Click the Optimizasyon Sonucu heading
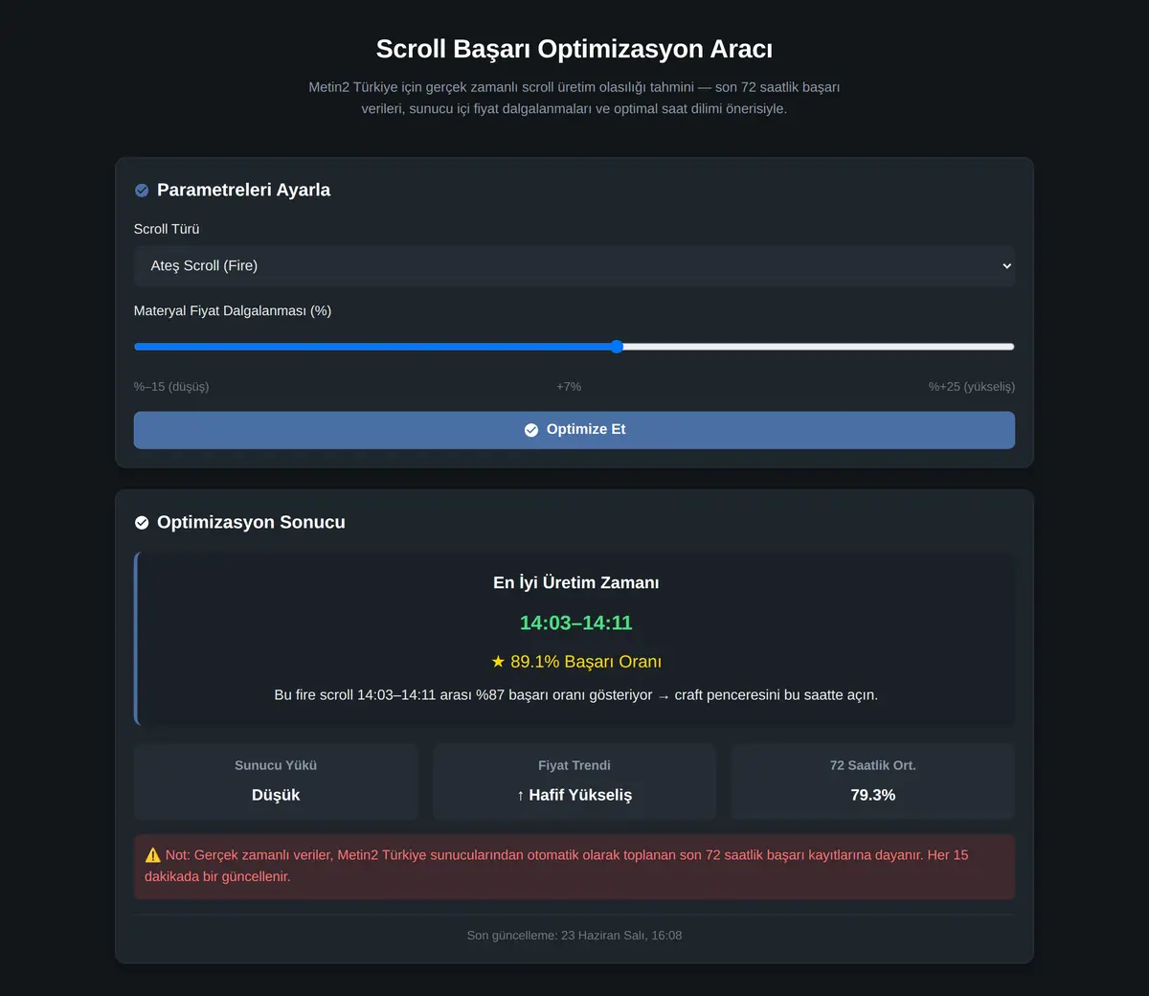The width and height of the screenshot is (1149, 996). [x=251, y=522]
